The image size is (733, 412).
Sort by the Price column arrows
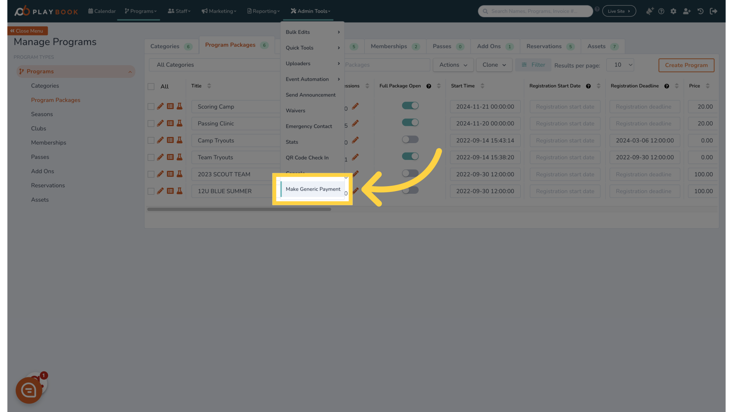pyautogui.click(x=708, y=86)
